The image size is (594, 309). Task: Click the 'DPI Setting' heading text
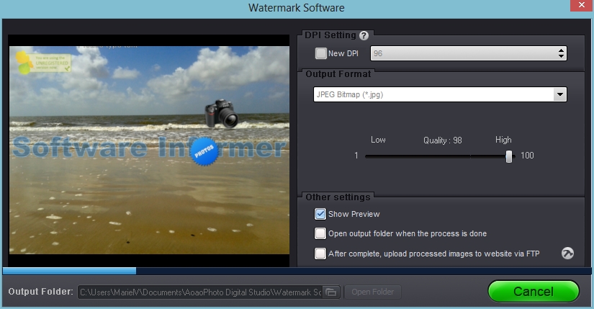coord(330,35)
